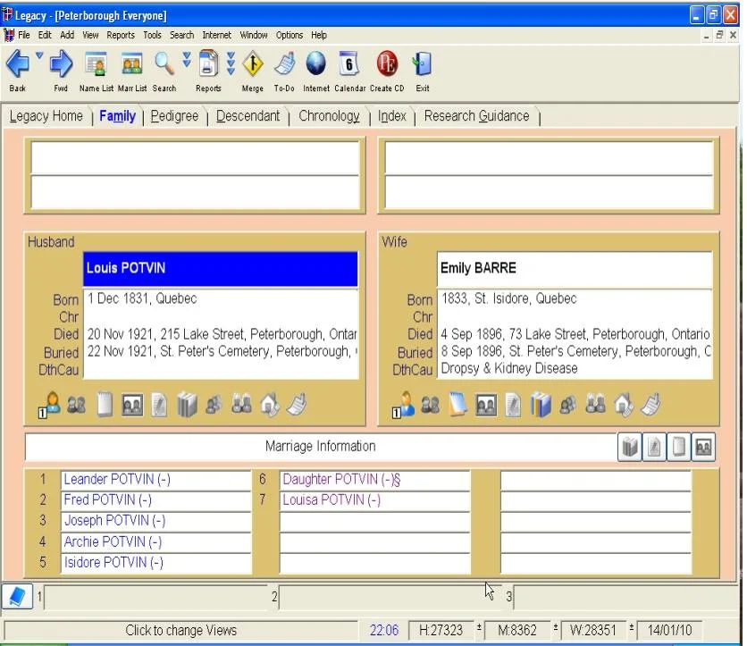Open wife's sources books icon
The height and width of the screenshot is (646, 747).
pos(541,406)
